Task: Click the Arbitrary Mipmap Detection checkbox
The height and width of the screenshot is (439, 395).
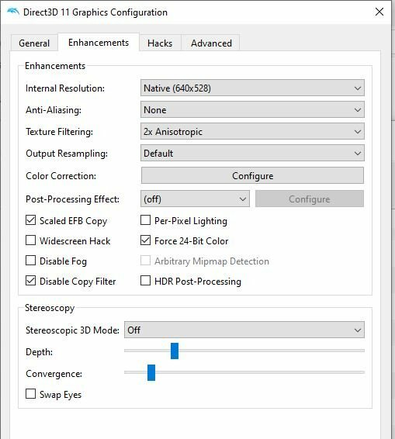Action: (145, 261)
